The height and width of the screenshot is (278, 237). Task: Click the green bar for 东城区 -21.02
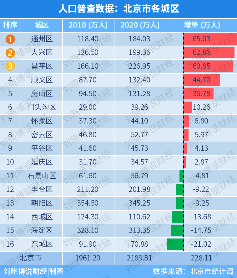click(x=175, y=244)
